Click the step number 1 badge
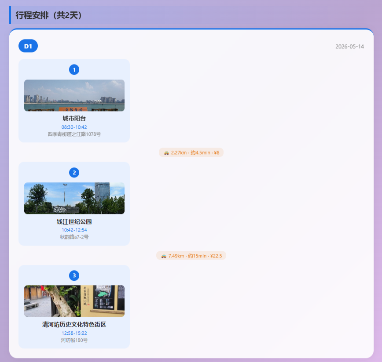This screenshot has height=362, width=382. click(74, 70)
